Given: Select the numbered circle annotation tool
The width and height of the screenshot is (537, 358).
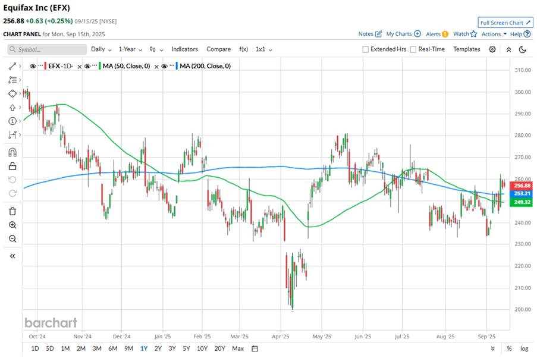Looking at the screenshot, I should [12, 121].
